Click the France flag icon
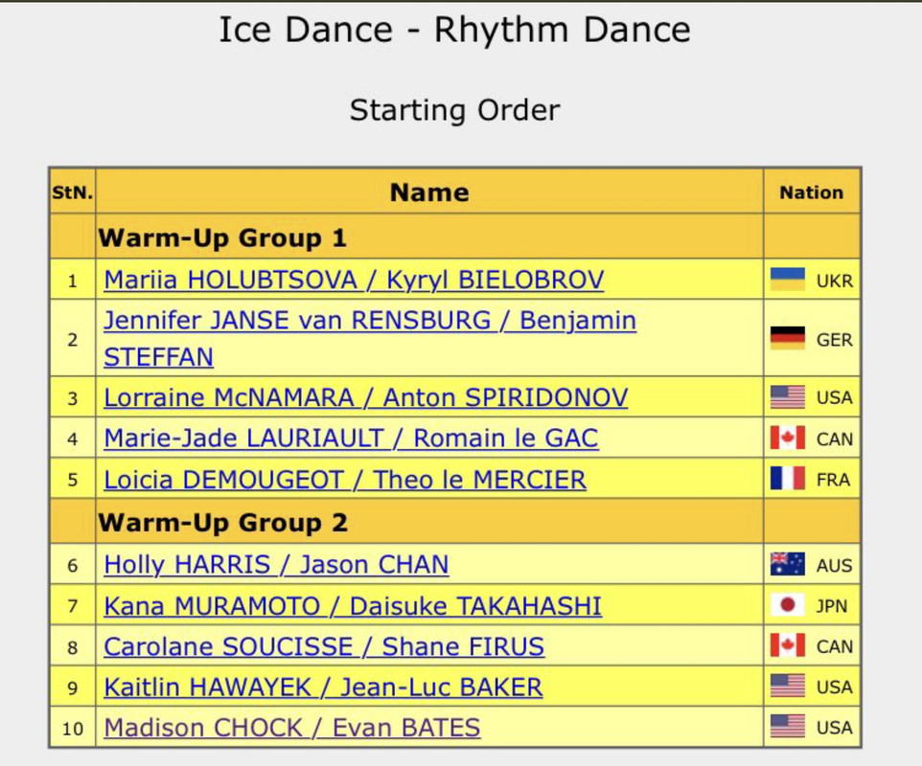 [x=788, y=479]
